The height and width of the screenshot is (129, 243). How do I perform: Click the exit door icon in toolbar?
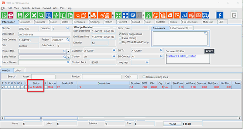pos(234,15)
